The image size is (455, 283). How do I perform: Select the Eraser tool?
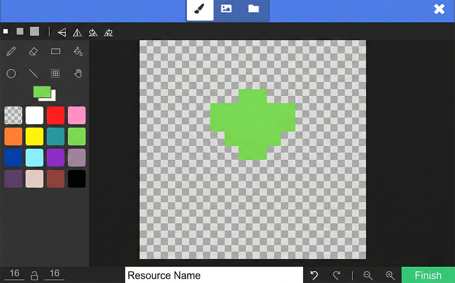[33, 51]
